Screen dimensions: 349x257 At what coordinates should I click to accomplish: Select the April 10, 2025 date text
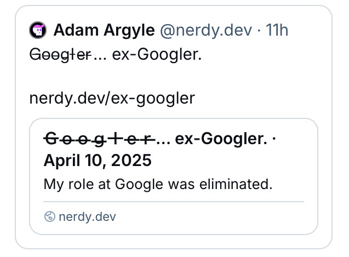tap(98, 161)
